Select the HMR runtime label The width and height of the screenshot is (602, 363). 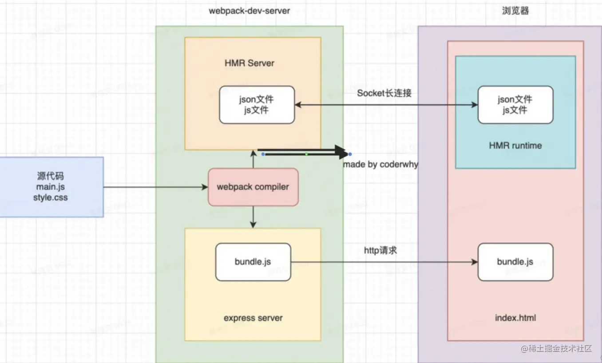pyautogui.click(x=515, y=145)
